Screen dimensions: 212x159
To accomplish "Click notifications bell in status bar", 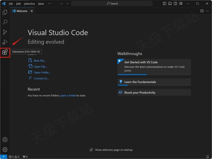I will [x=207, y=157].
